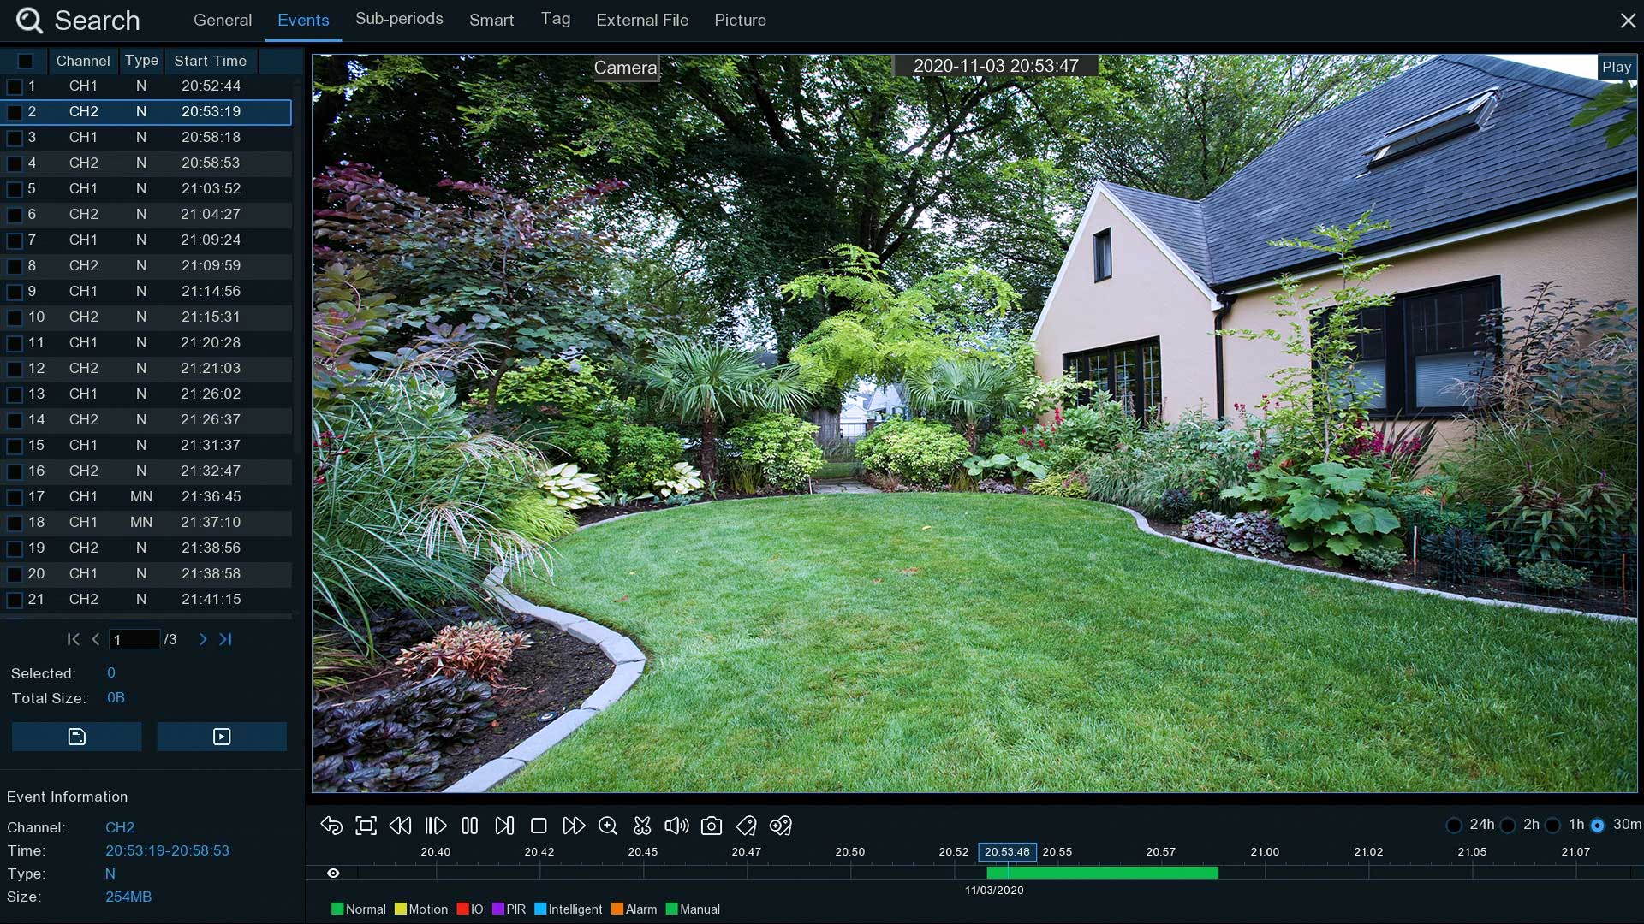The width and height of the screenshot is (1644, 924).
Task: Click the play selected events button
Action: click(x=222, y=737)
